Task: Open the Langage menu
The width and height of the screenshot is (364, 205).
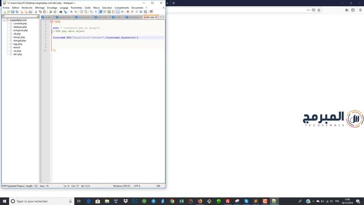Action: (x=64, y=7)
